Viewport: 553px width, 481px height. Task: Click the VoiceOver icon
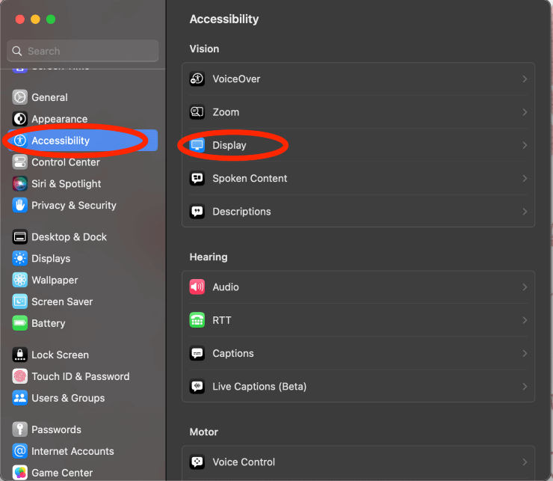pyautogui.click(x=197, y=79)
